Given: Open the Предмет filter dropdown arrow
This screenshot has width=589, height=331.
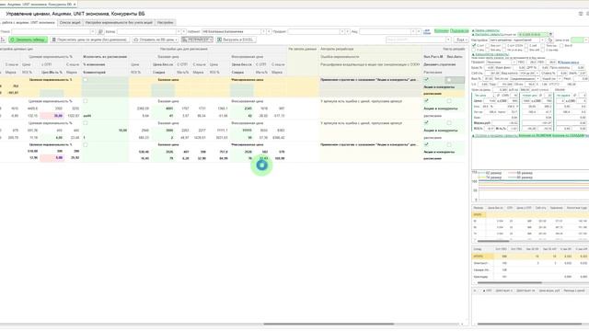Looking at the screenshot, I should click(342, 32).
